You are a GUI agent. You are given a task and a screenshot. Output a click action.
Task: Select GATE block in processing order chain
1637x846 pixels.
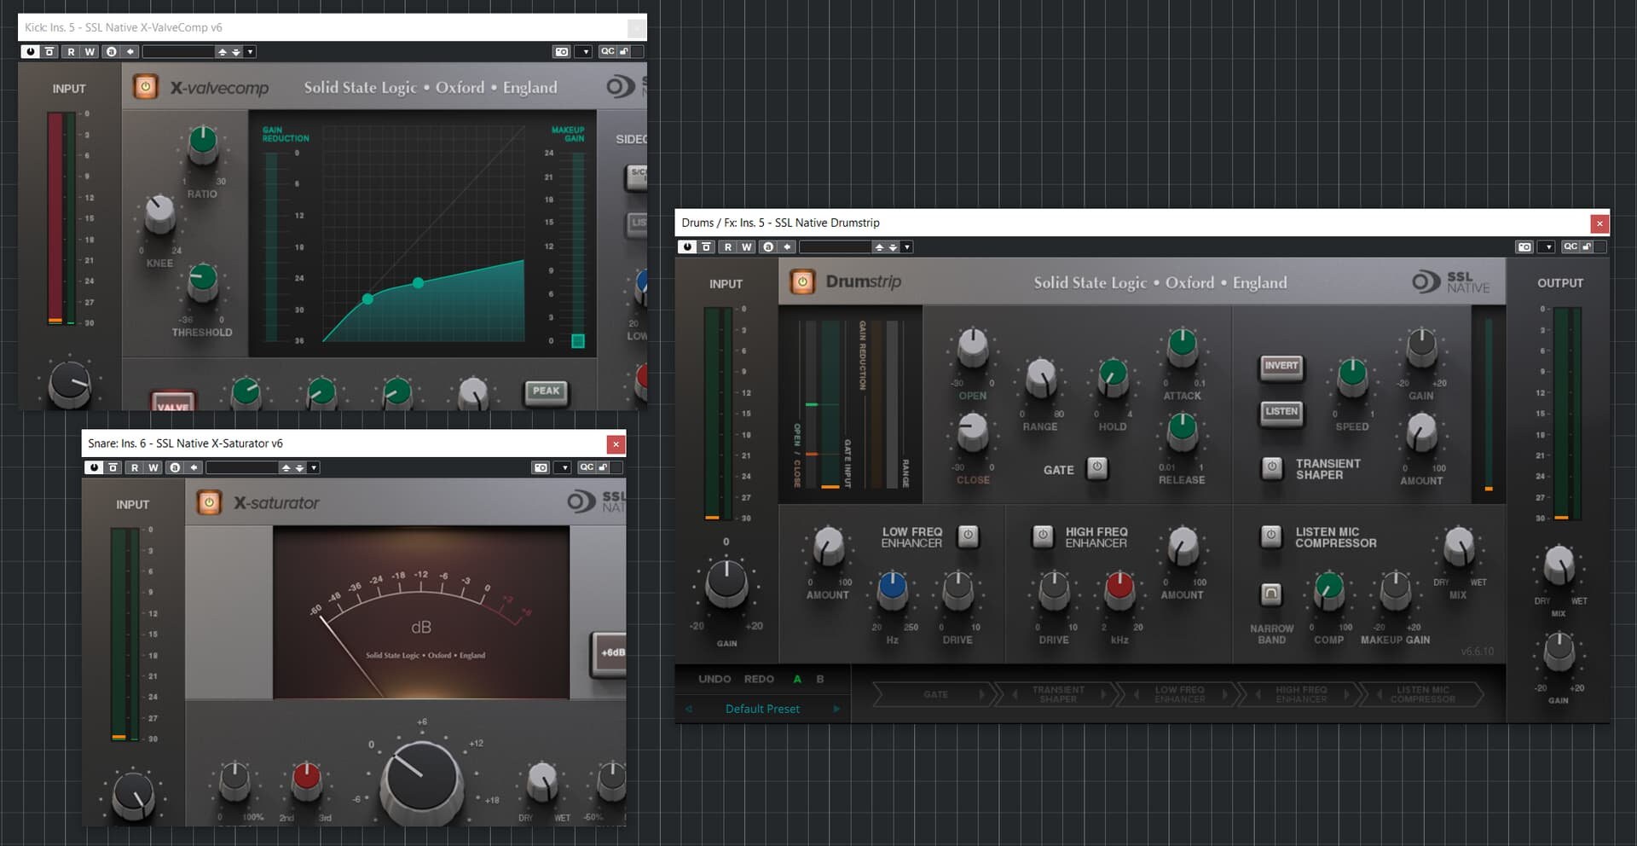pos(935,694)
